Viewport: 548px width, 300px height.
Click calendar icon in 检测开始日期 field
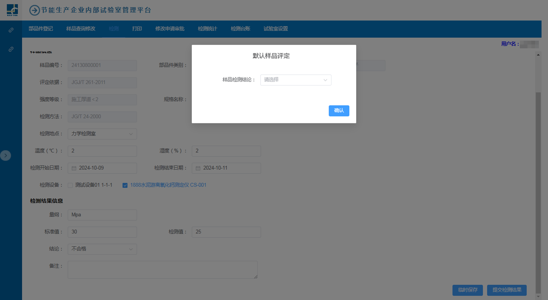(x=74, y=168)
